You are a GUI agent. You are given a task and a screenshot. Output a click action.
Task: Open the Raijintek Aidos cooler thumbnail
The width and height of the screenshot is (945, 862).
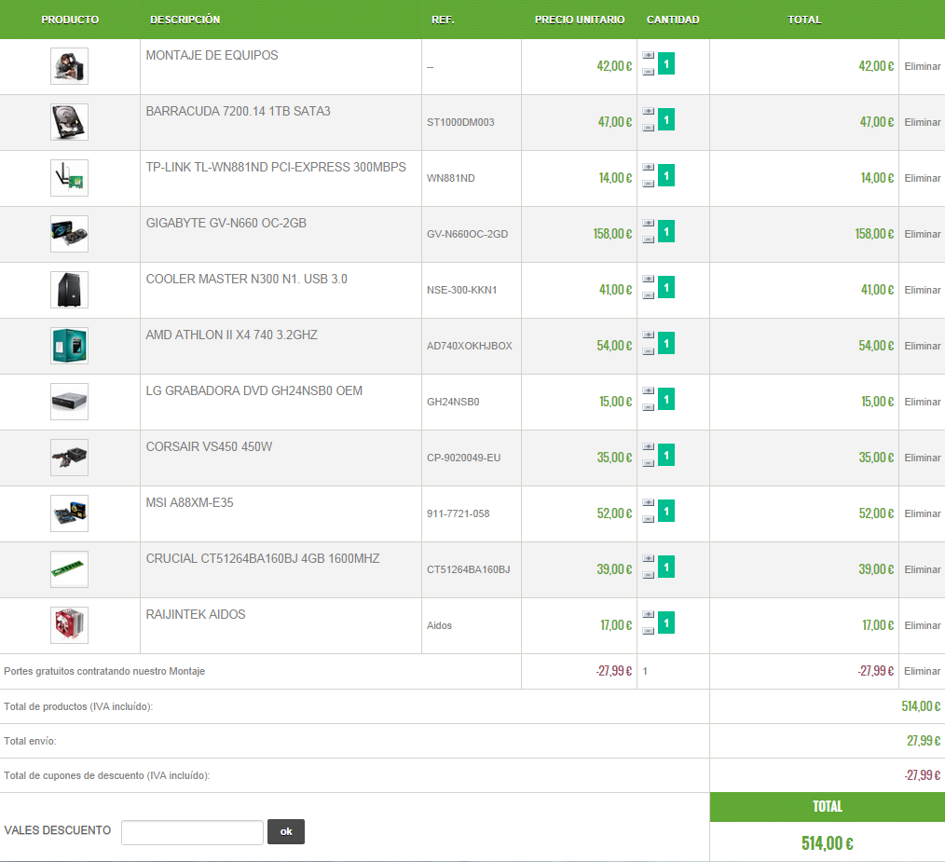[x=69, y=625]
